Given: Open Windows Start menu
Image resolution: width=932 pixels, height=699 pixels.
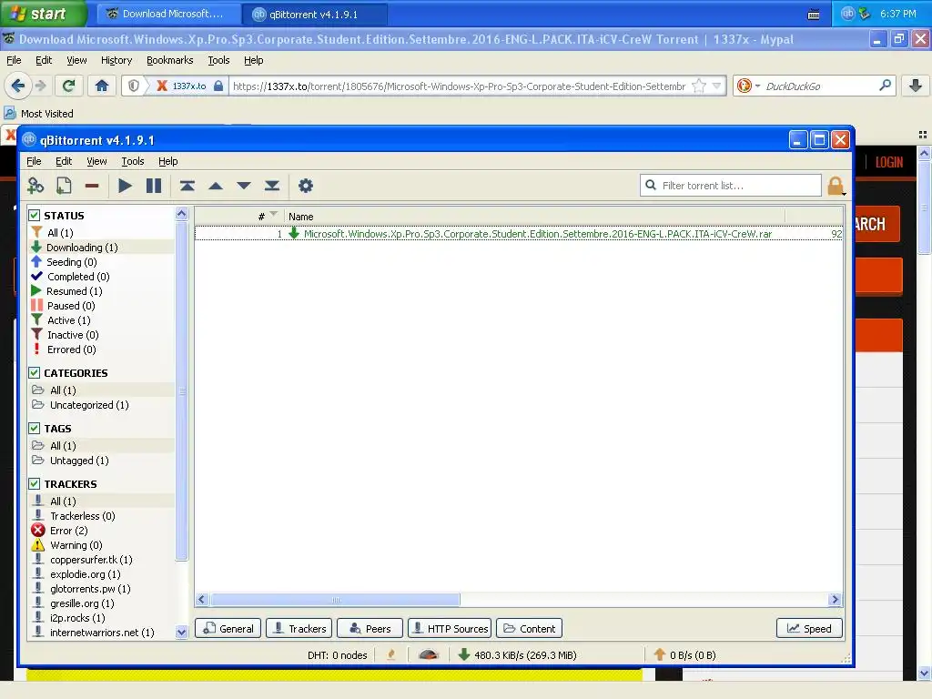Looking at the screenshot, I should tap(43, 14).
